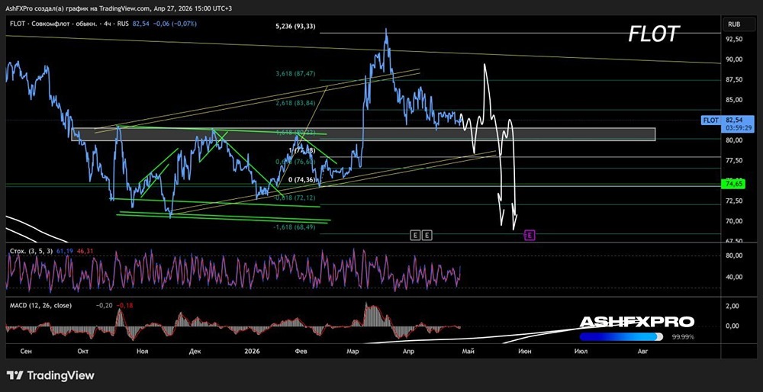Click the 70,00 price axis label

tap(733, 221)
